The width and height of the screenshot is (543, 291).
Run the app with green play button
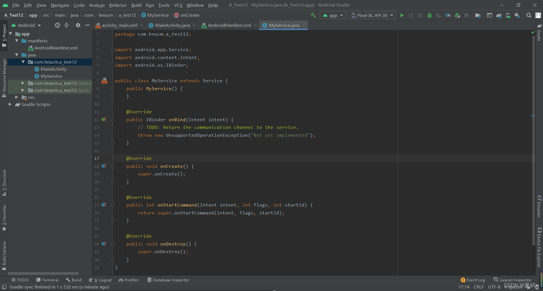tap(402, 15)
